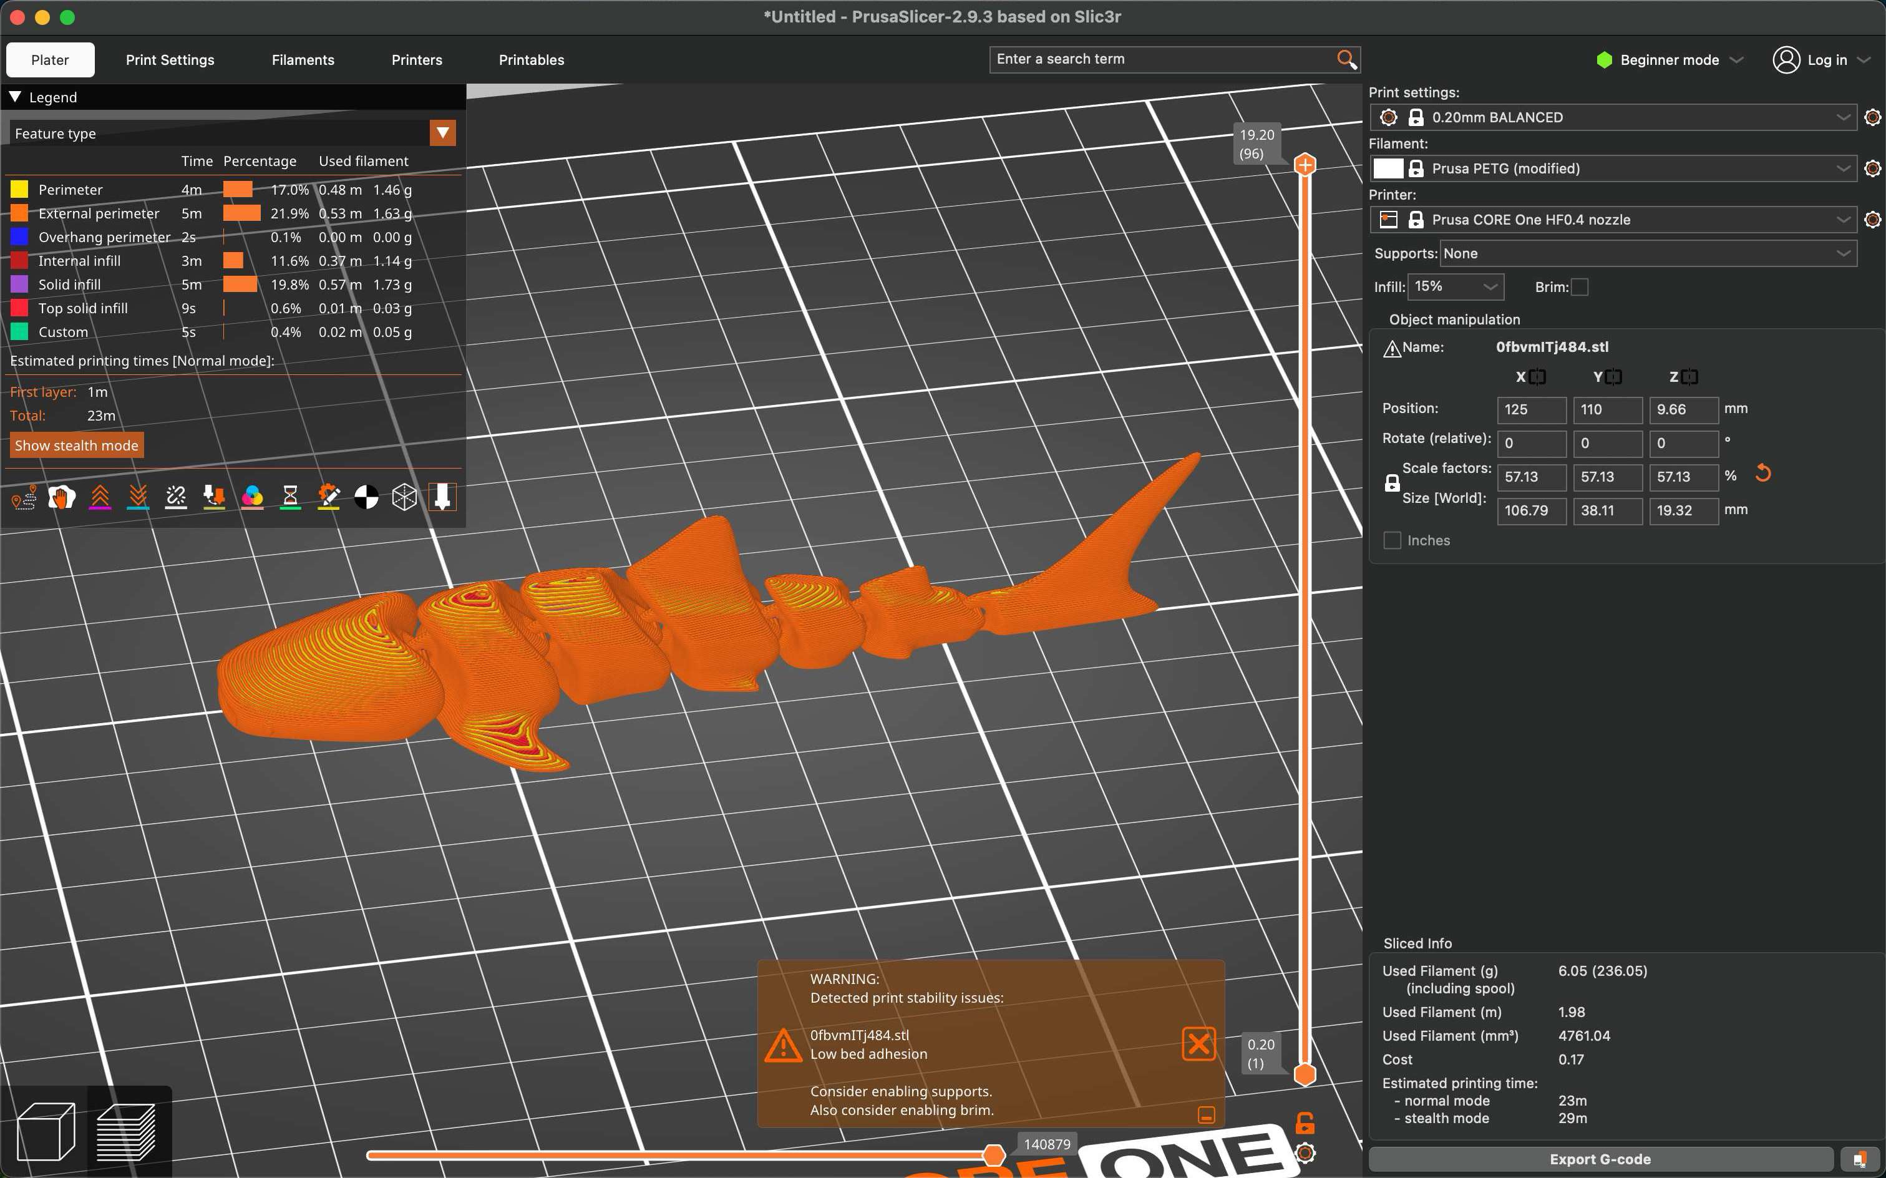Switch to layers preview view icon
This screenshot has width=1886, height=1178.
click(126, 1131)
